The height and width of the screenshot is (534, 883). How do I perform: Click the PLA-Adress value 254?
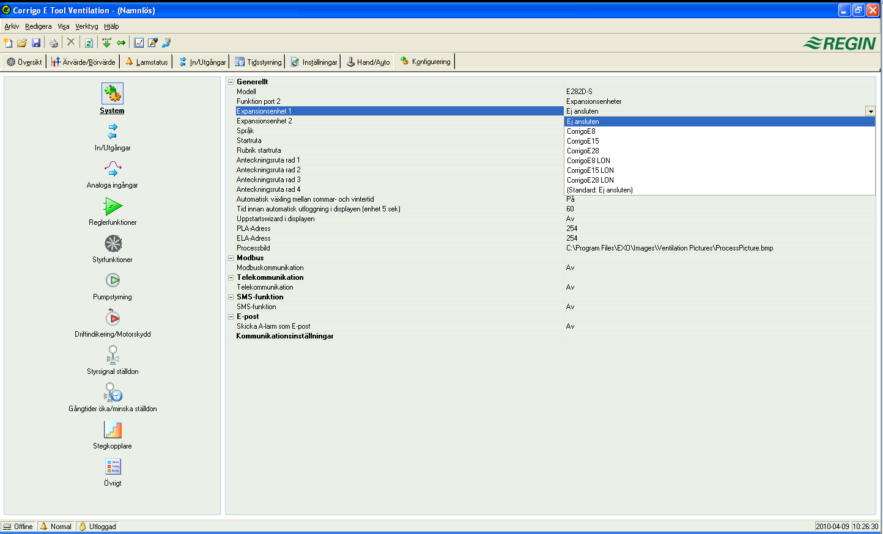[572, 229]
